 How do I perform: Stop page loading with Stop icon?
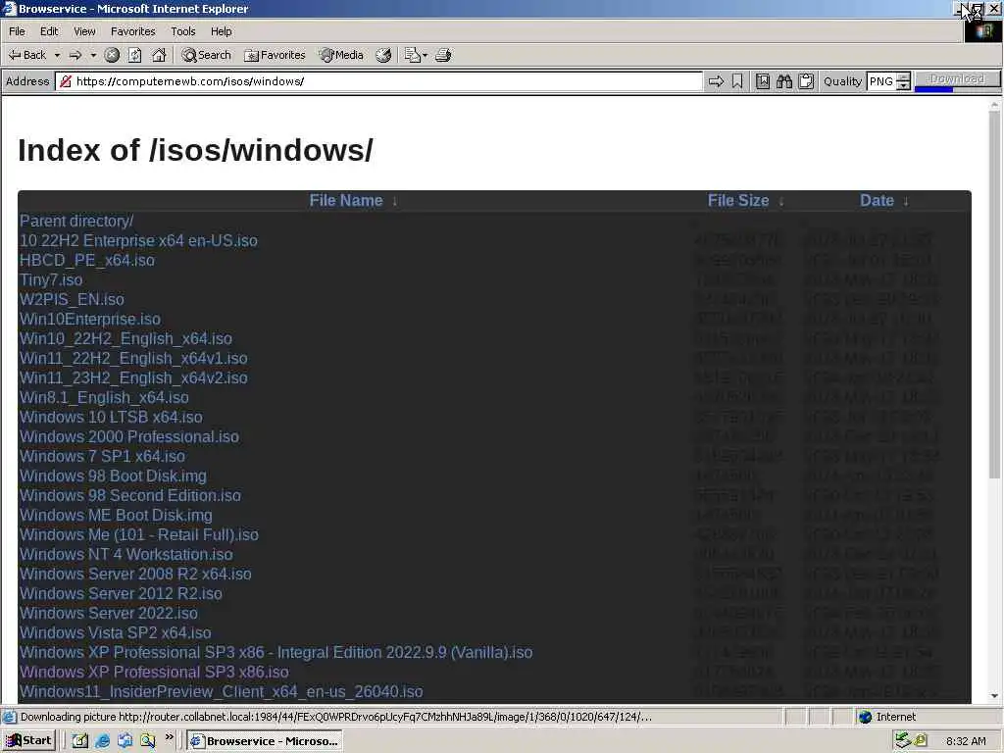pyautogui.click(x=112, y=55)
